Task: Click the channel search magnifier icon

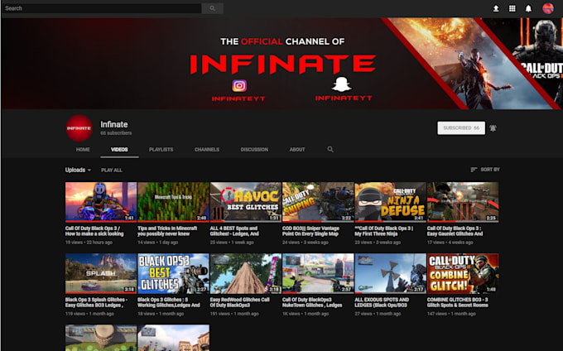Action: (x=330, y=149)
